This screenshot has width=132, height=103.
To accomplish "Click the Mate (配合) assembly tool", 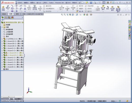I will (108, 8).
